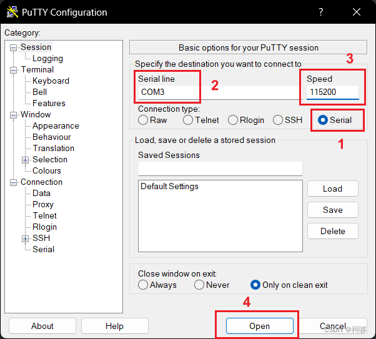This screenshot has height=339, width=376.
Task: Expand the SSH tree node
Action: click(25, 238)
